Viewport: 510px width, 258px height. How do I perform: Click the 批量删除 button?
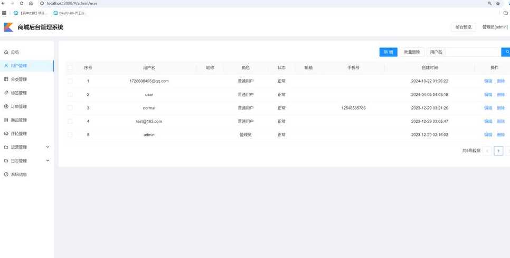[412, 52]
